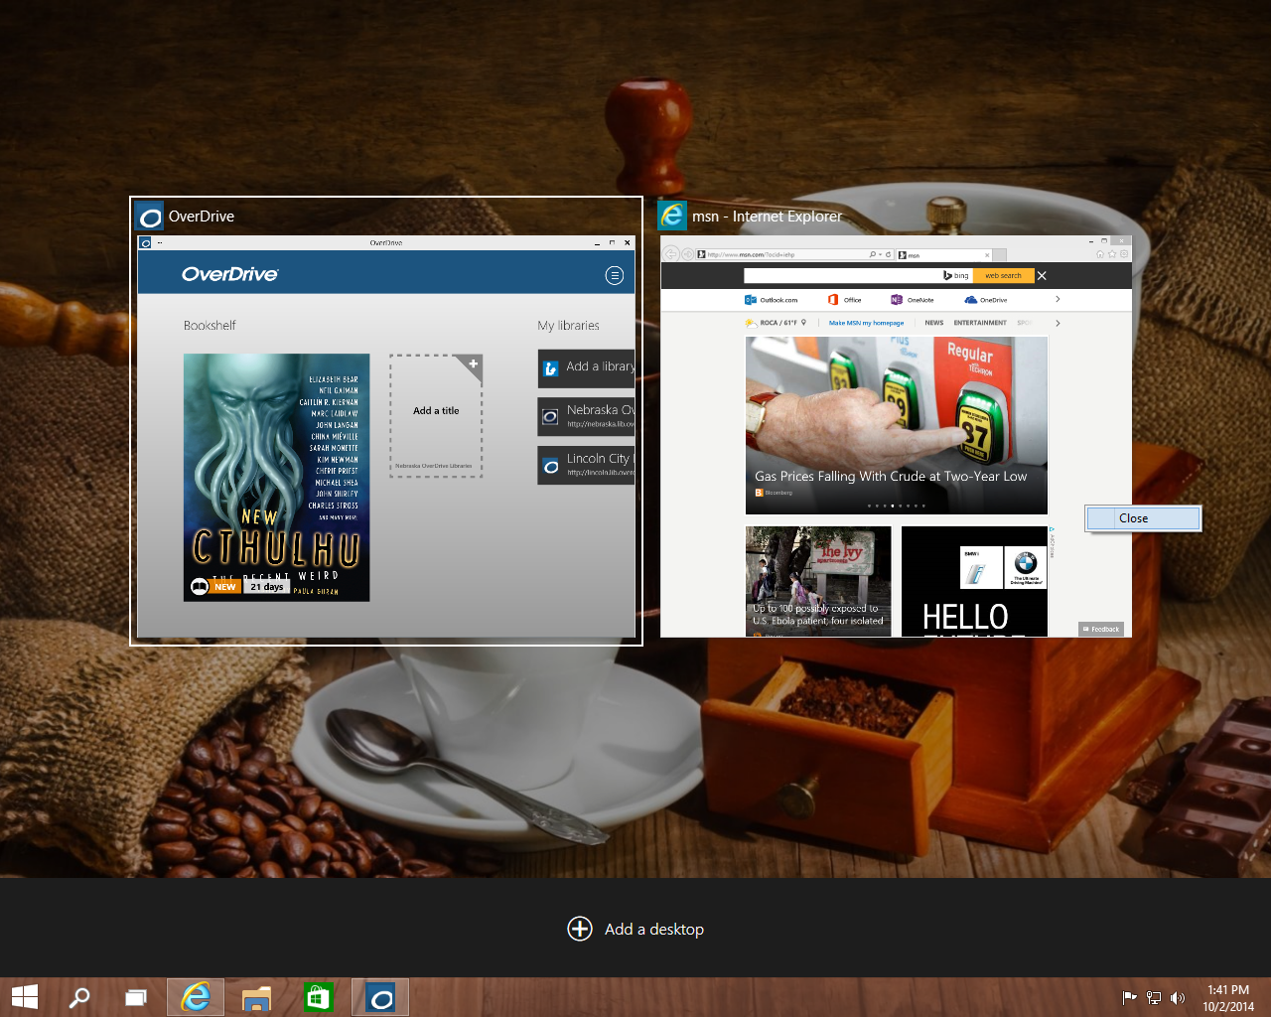
Task: Select the "msn - Internet Explorer" window title
Action: pyautogui.click(x=767, y=217)
